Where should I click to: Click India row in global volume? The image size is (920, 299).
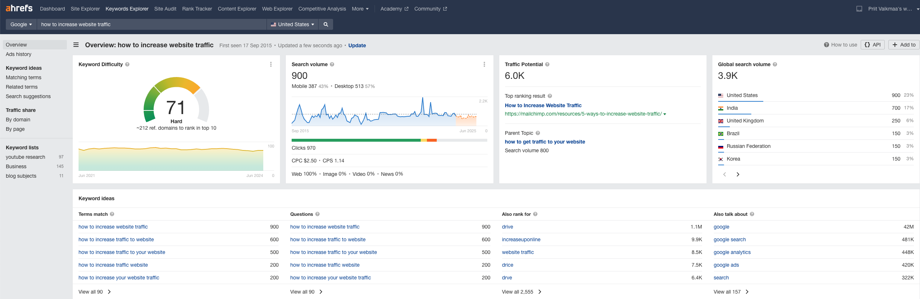pos(816,108)
